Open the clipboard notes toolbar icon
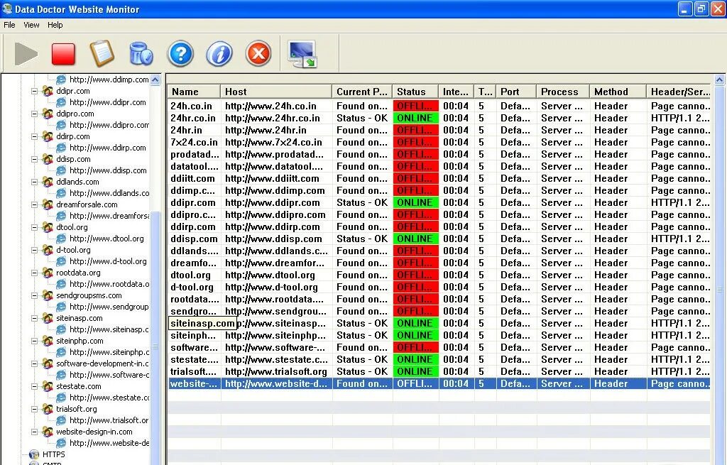727x465 pixels. 102,53
